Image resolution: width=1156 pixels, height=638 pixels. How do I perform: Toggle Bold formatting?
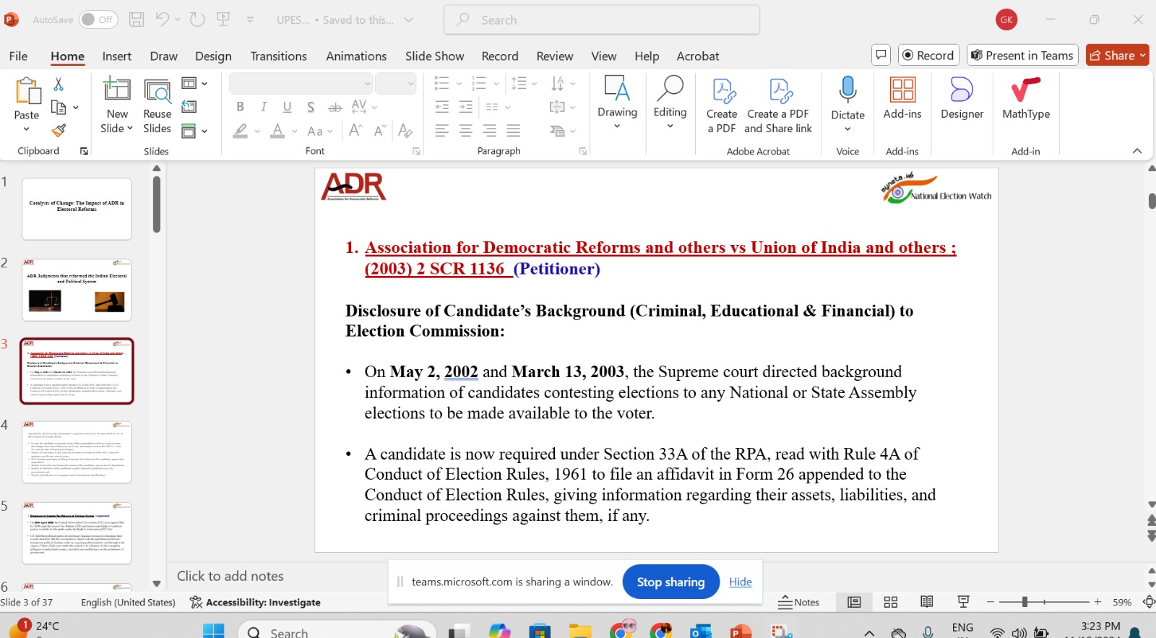tap(240, 107)
